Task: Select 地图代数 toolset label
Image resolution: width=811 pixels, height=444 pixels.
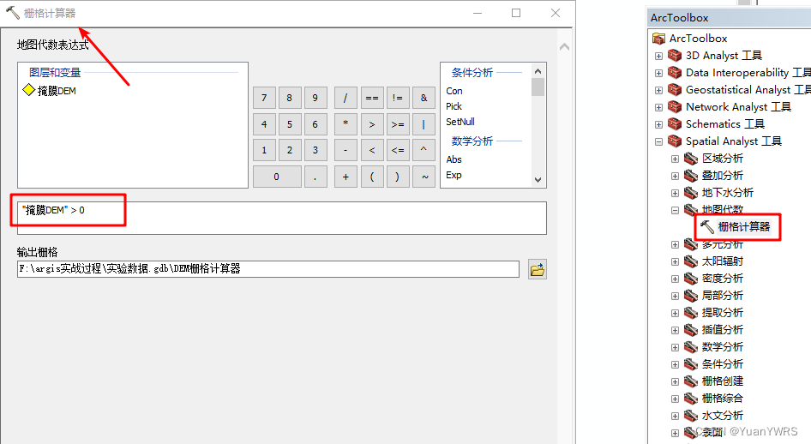Action: click(723, 209)
